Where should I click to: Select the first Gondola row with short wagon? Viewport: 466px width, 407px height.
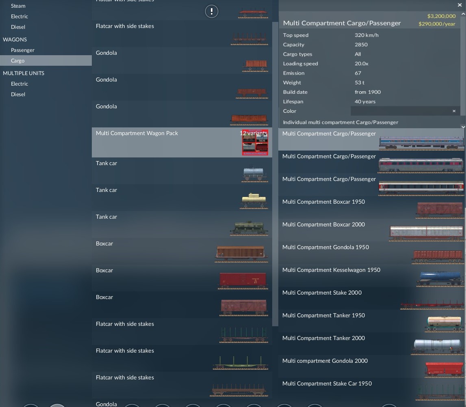pyautogui.click(x=182, y=60)
